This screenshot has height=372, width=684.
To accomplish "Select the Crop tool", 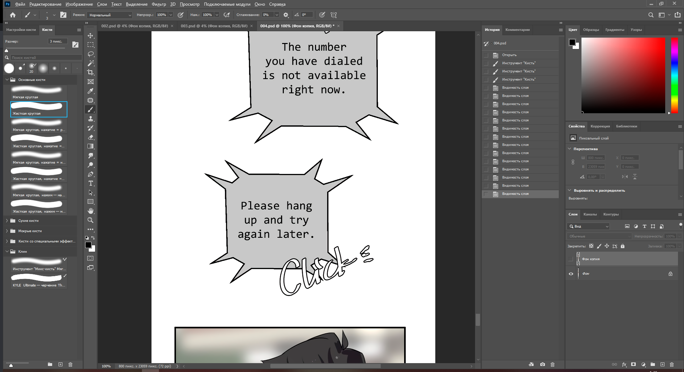I will 90,72.
